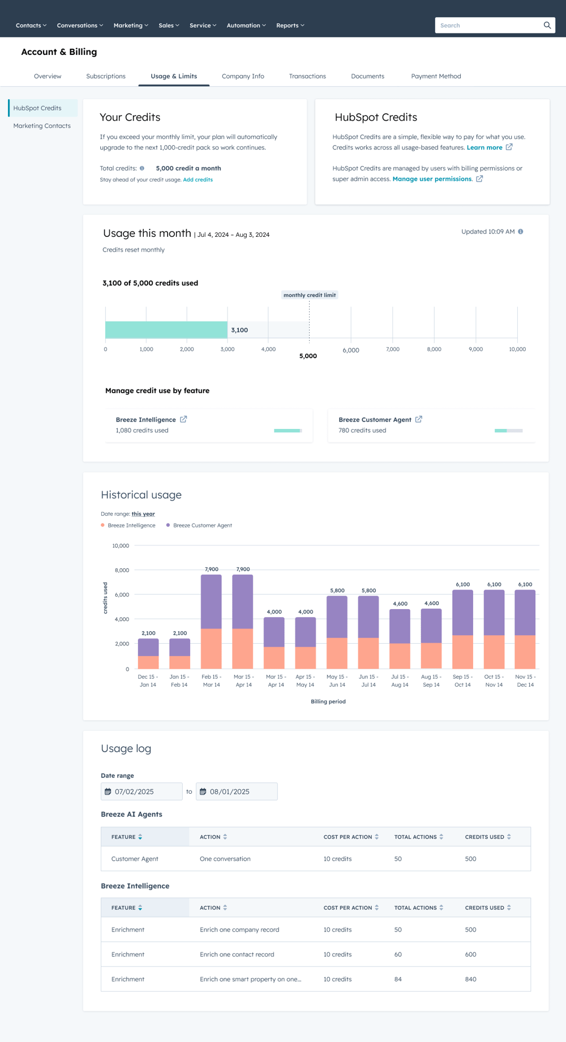Viewport: 566px width, 1042px height.
Task: Expand the Contacts menu
Action: 31,25
